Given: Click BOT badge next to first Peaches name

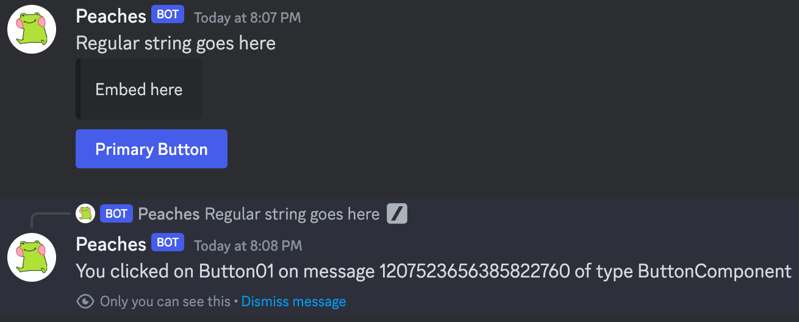Looking at the screenshot, I should pos(168,15).
